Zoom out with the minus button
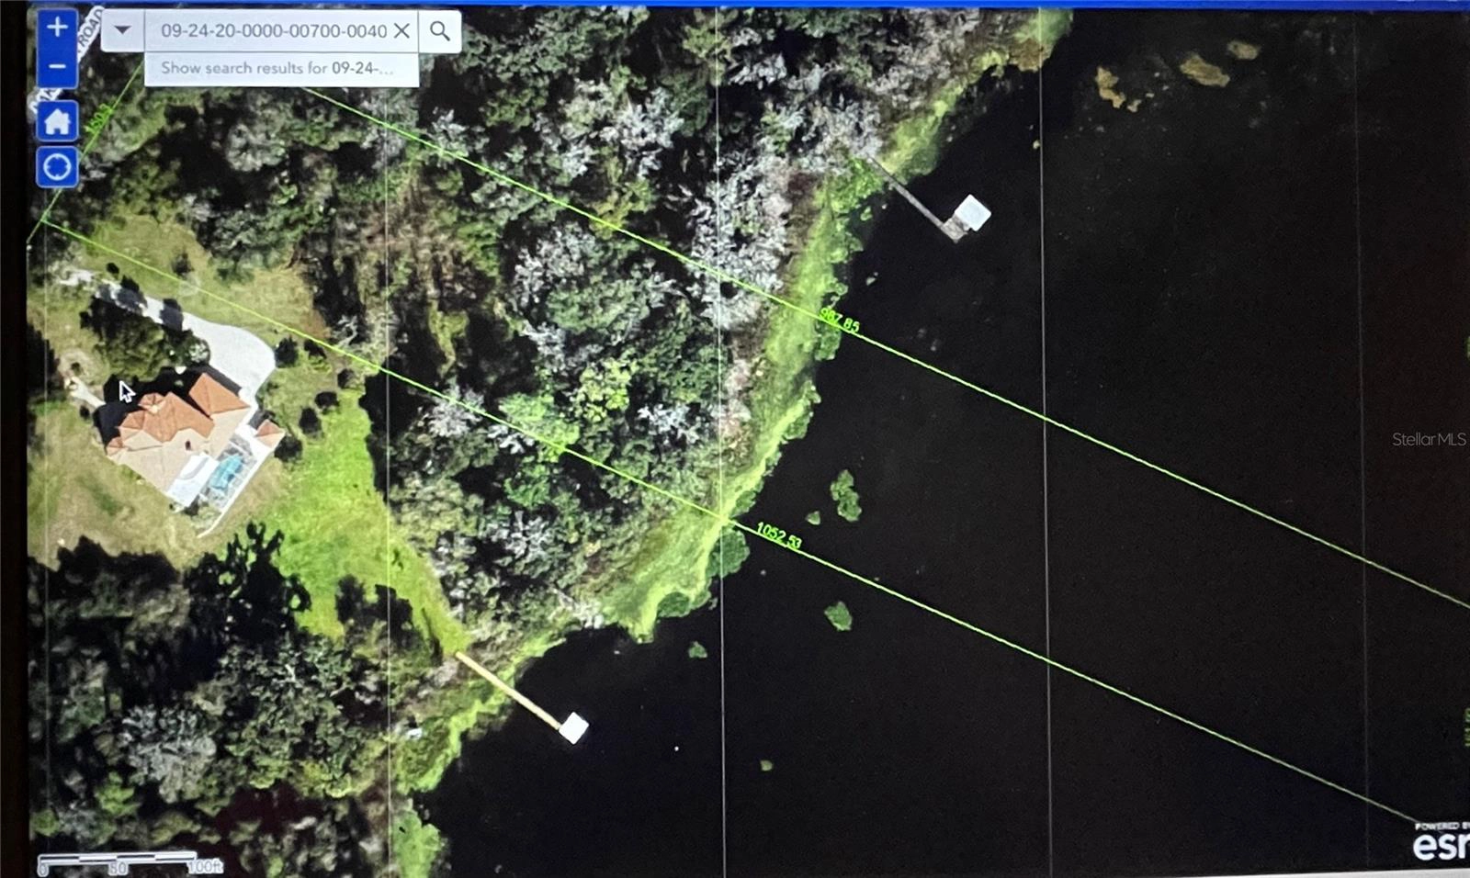 click(x=57, y=68)
